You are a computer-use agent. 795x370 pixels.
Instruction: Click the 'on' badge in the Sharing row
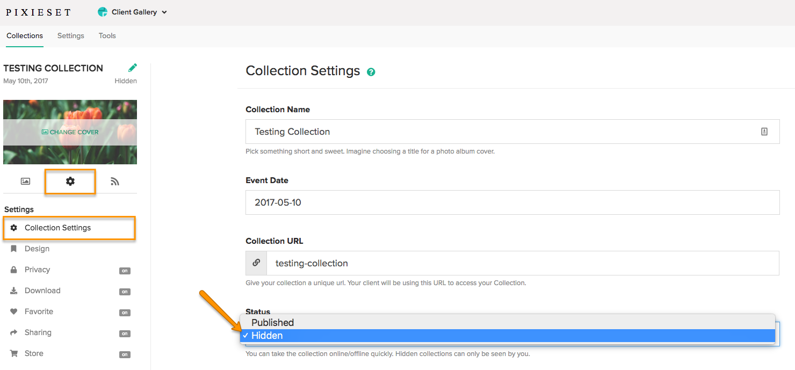[125, 334]
